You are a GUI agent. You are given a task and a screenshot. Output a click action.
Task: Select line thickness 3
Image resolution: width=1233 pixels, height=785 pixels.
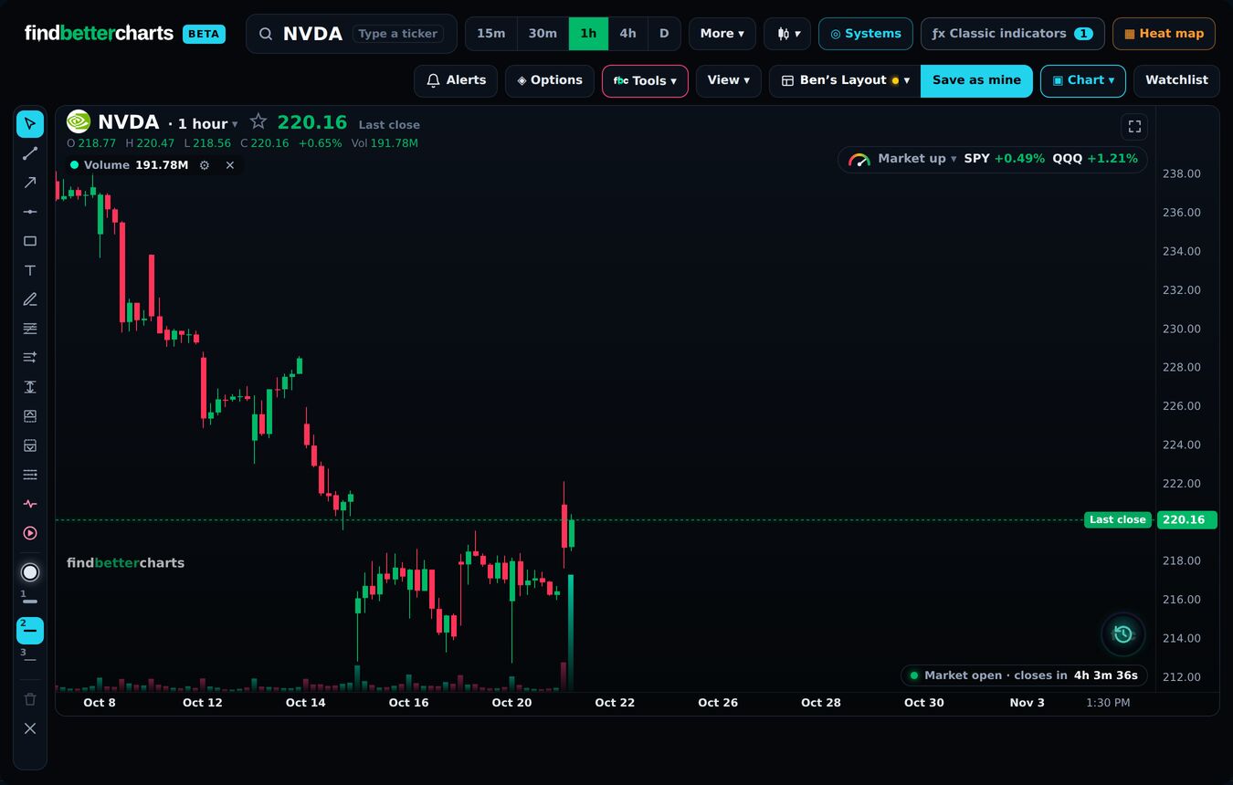pyautogui.click(x=30, y=658)
